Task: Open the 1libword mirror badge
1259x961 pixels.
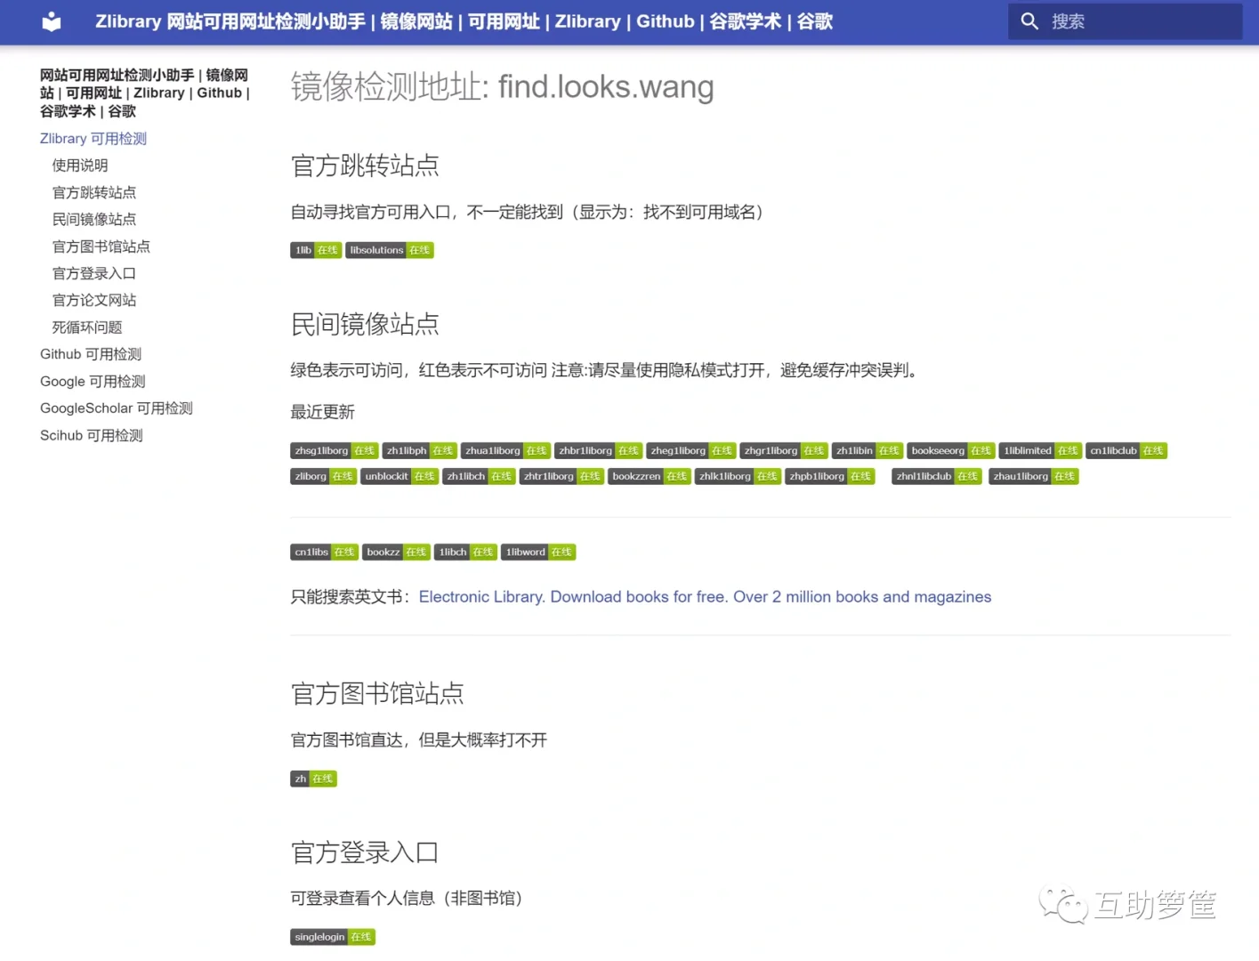Action: click(538, 553)
